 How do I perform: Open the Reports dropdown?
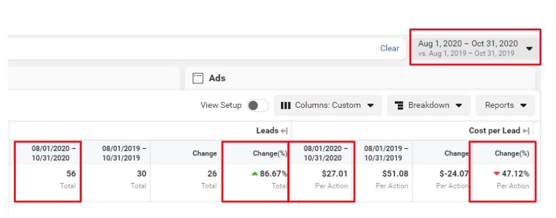tap(505, 106)
